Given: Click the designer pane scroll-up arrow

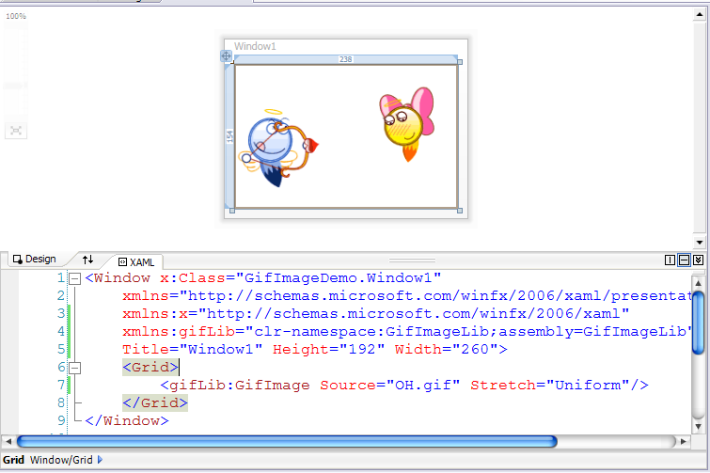Looking at the screenshot, I should point(699,14).
